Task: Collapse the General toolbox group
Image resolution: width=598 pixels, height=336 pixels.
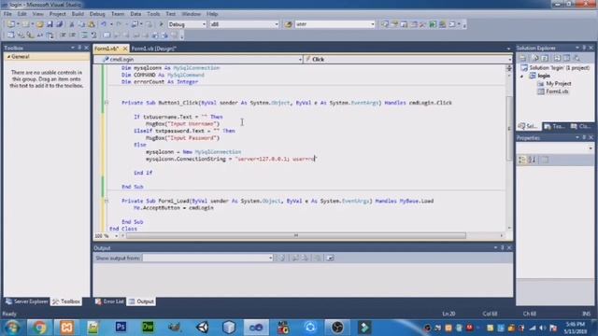Action: pos(8,57)
